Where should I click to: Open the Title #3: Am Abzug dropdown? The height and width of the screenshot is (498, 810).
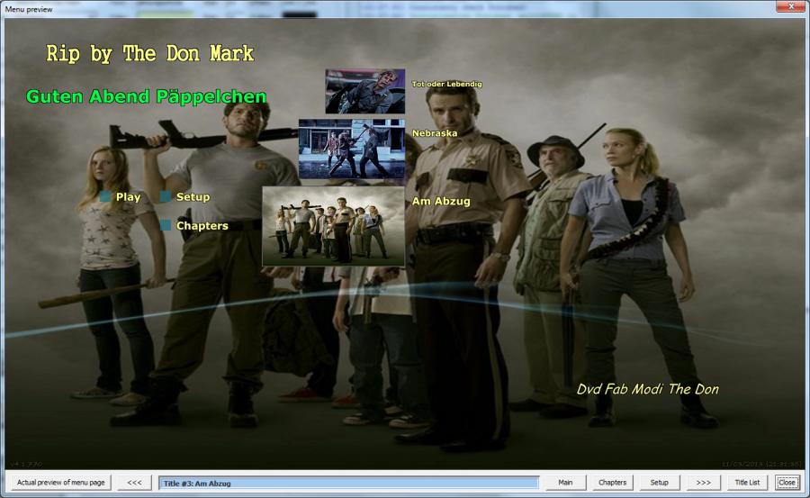pos(348,483)
